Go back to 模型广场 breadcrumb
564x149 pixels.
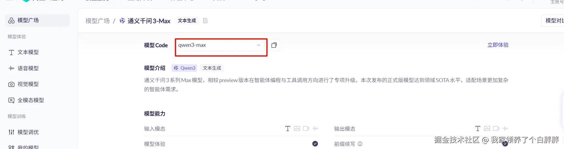pyautogui.click(x=98, y=21)
